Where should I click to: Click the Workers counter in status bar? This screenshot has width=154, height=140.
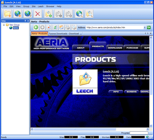pos(117,137)
